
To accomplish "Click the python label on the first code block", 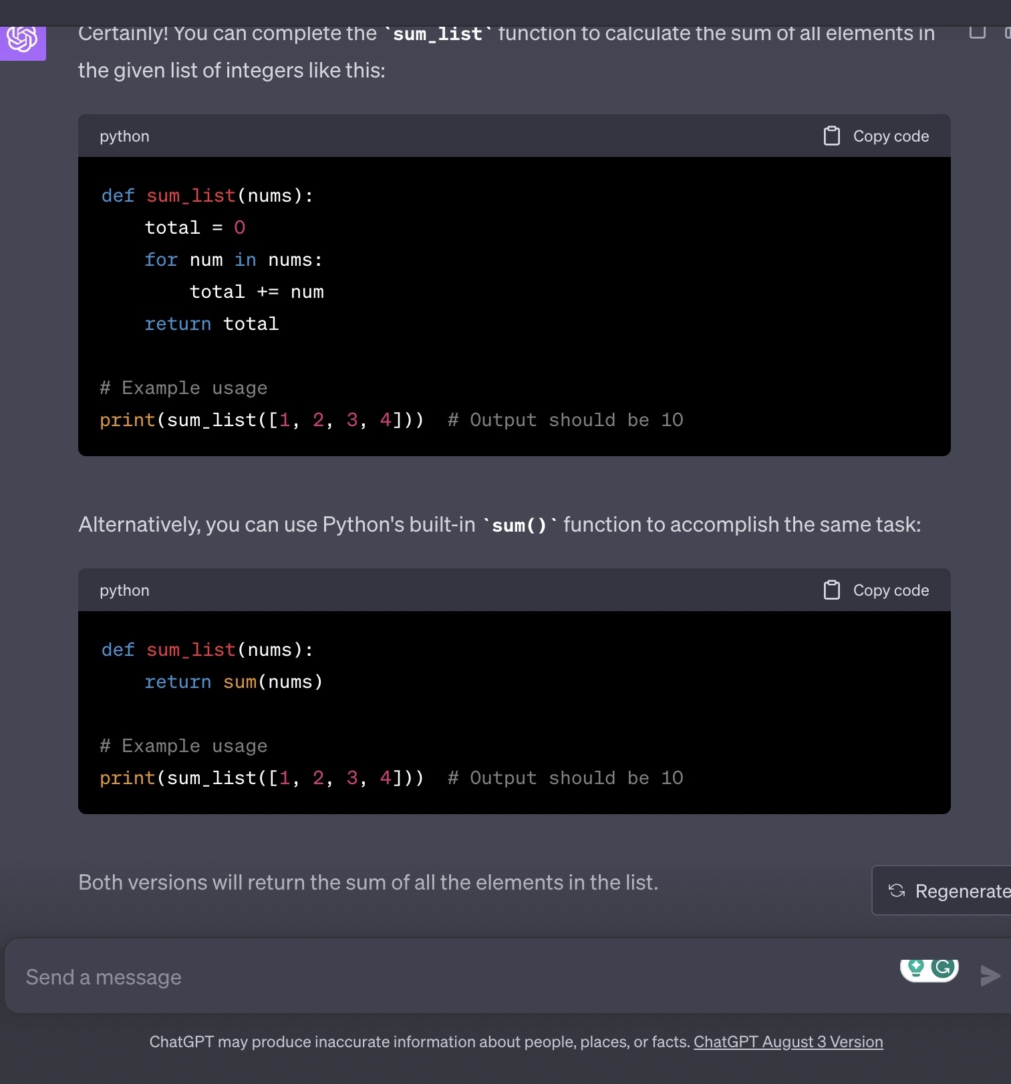I will click(124, 136).
